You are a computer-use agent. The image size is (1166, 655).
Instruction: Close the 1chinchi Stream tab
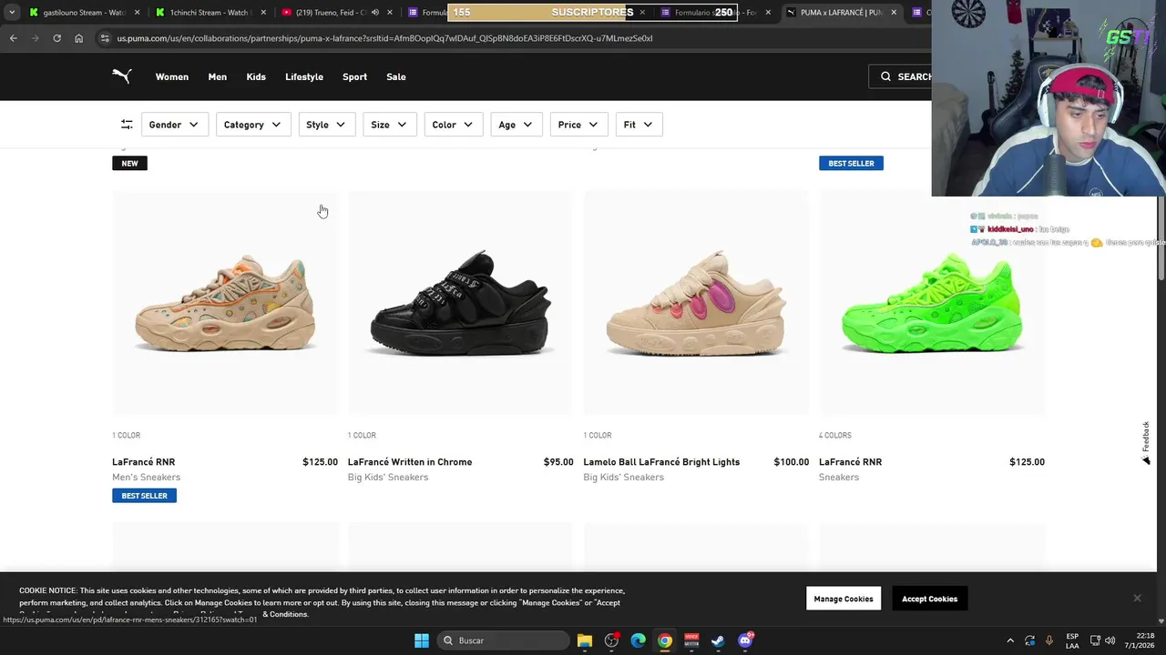[263, 13]
